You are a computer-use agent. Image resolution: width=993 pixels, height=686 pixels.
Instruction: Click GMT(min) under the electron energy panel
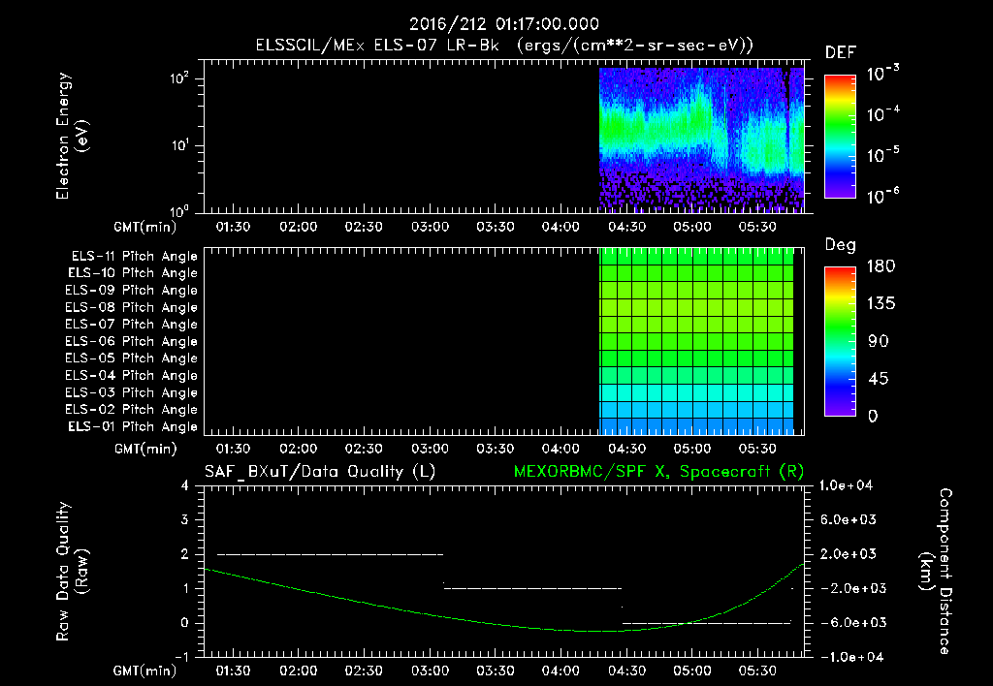point(145,227)
